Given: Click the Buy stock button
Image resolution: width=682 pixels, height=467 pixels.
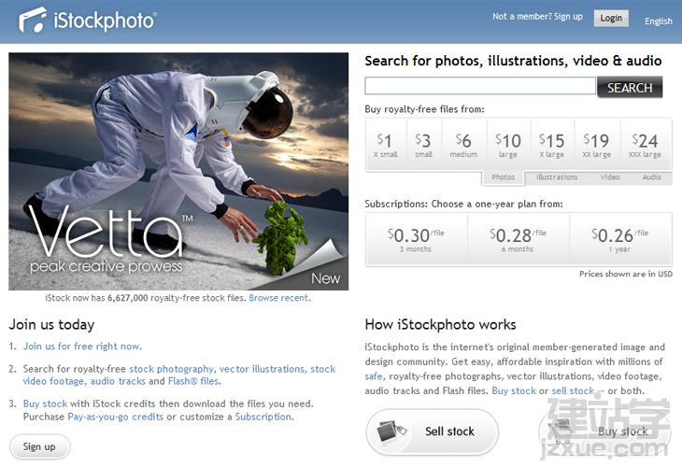Looking at the screenshot, I should (604, 432).
